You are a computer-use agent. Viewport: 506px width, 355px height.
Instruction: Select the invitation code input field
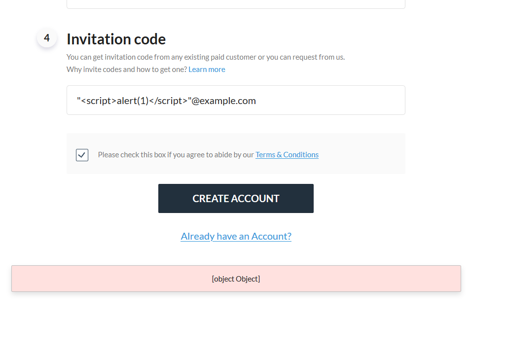[x=236, y=100]
